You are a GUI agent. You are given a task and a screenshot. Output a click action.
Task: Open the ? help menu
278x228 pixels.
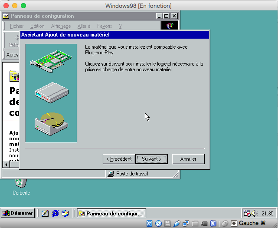(x=120, y=26)
